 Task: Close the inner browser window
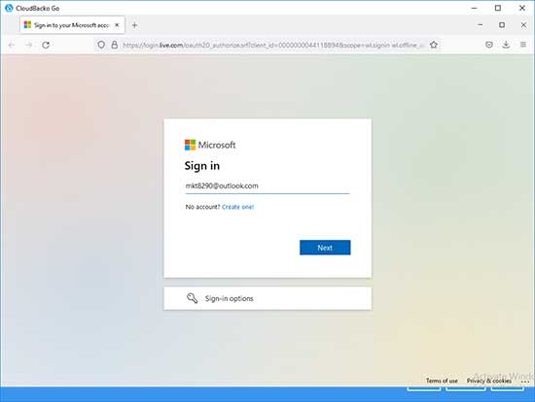pos(523,25)
